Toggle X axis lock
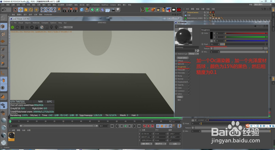This screenshot has width=275, height=150. point(43,10)
